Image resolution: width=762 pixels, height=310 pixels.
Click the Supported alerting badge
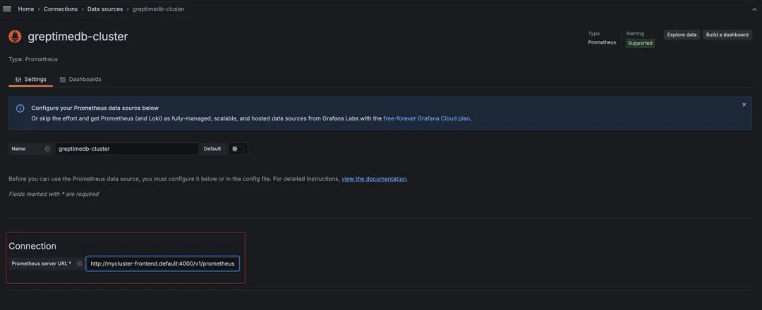click(x=640, y=43)
